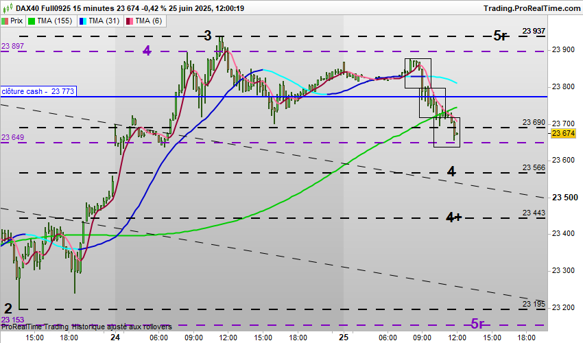The image size is (583, 343).
Task: Click the purple 23 649 level label
Action: (12, 138)
